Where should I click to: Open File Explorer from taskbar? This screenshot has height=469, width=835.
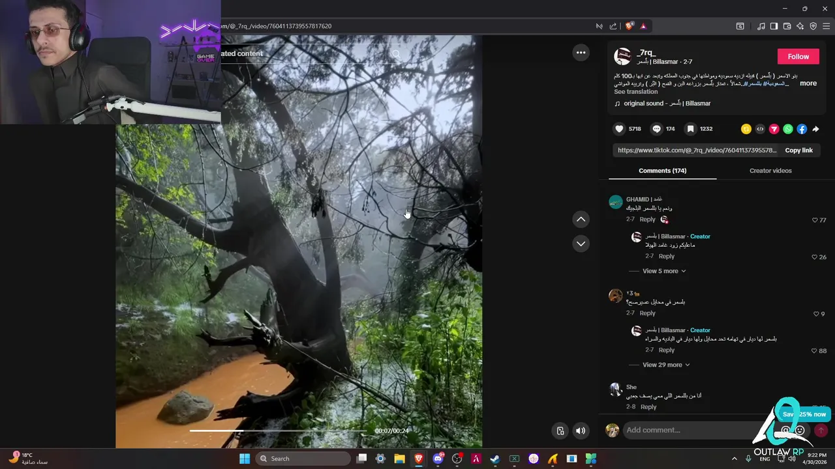(x=399, y=459)
